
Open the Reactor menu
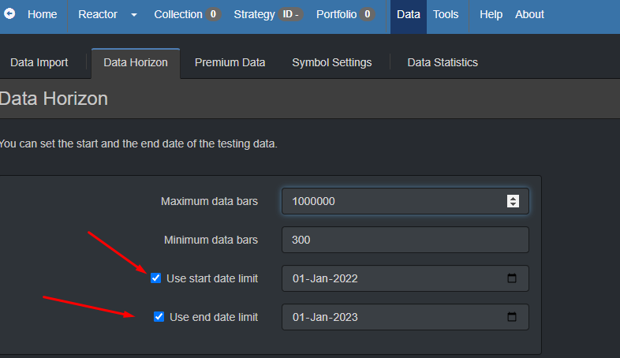[x=98, y=14]
